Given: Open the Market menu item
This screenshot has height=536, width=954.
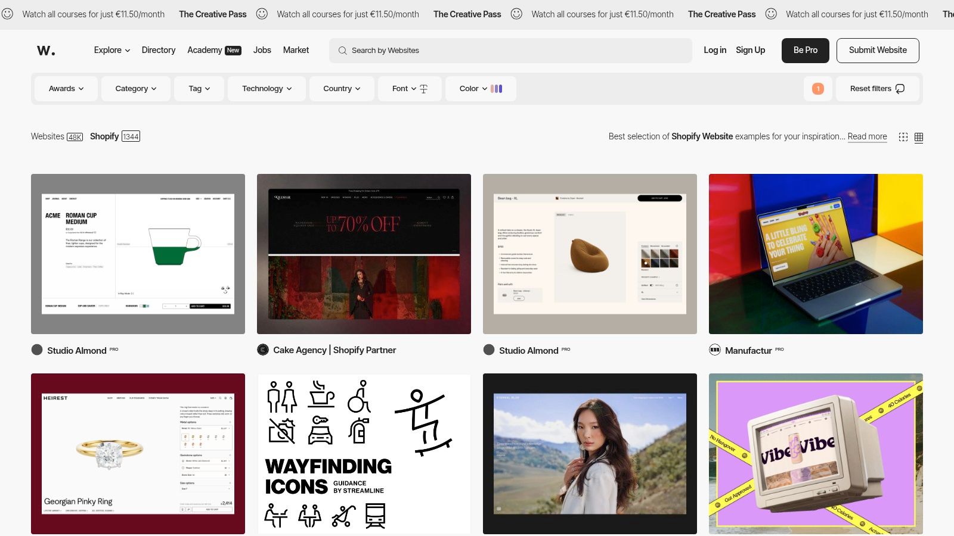Looking at the screenshot, I should click(x=296, y=50).
